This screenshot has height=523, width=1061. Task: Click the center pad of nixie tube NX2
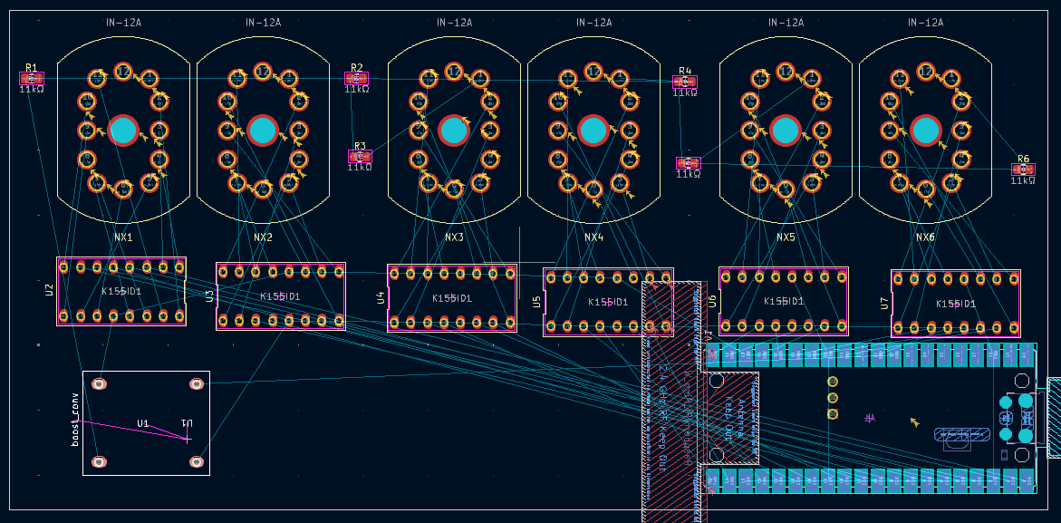point(263,131)
